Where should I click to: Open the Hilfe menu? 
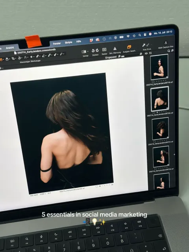click(79, 41)
